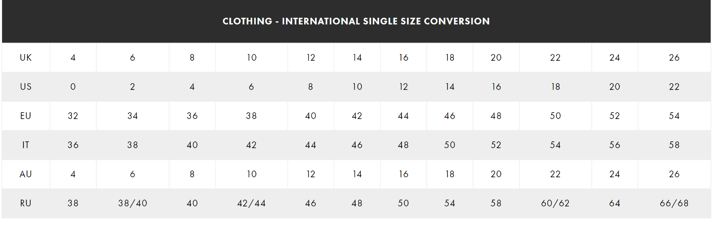
Task: Select the AU row label
Action: click(x=25, y=174)
